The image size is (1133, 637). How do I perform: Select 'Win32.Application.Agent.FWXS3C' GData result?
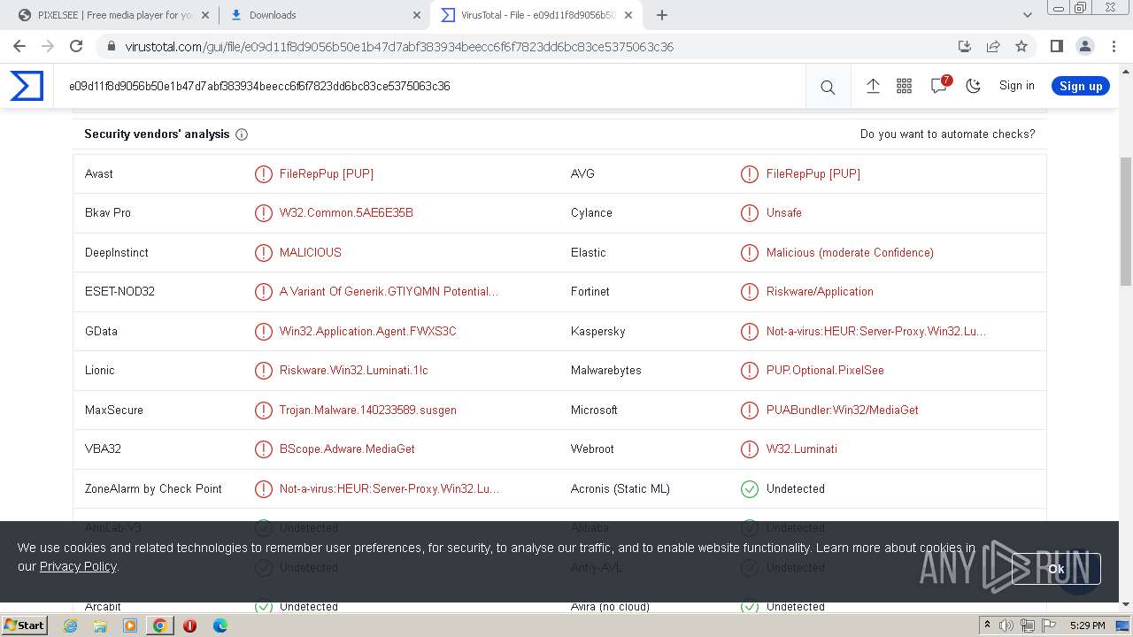click(368, 332)
